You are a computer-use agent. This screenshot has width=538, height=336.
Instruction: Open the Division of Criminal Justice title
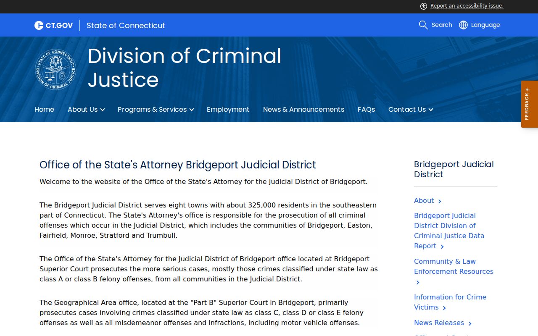[185, 68]
